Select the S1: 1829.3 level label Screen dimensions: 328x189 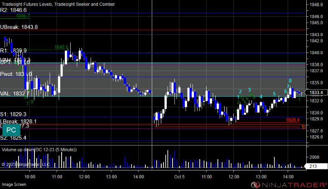pos(13,114)
